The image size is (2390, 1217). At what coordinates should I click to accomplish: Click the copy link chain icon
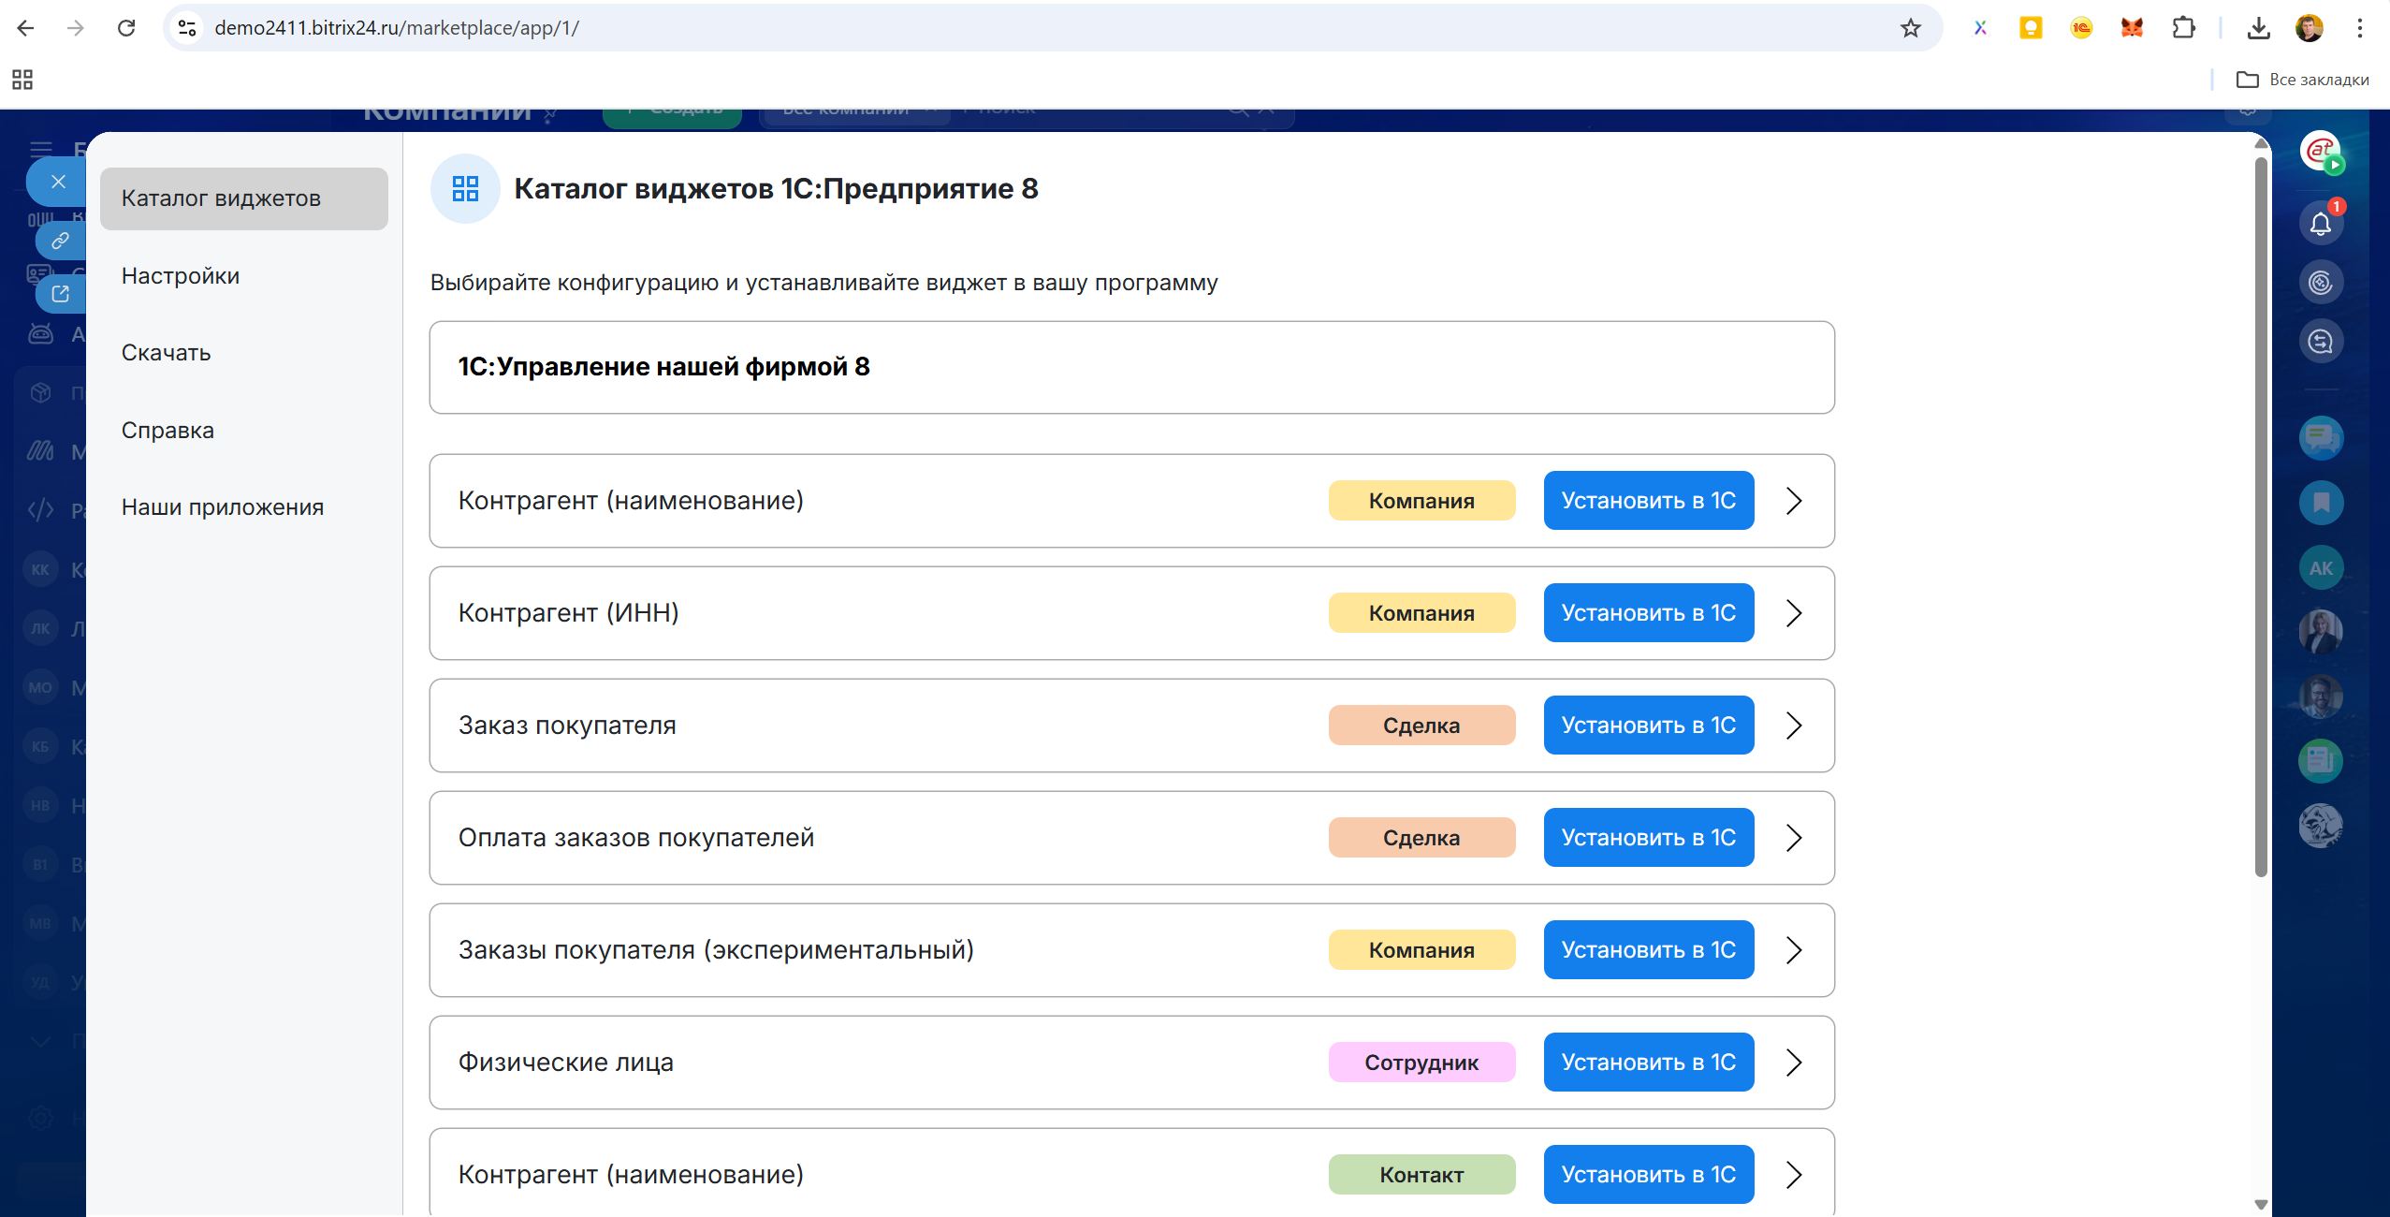[60, 241]
